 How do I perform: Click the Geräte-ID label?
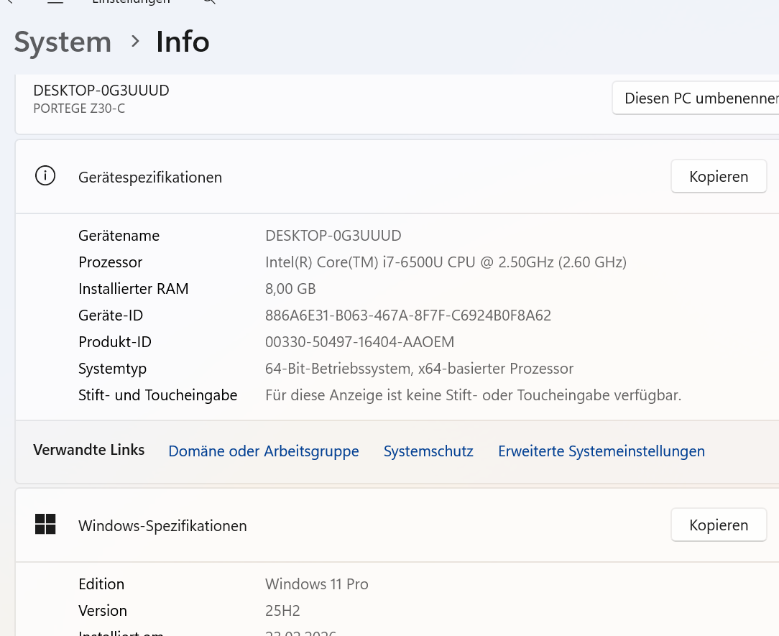pyautogui.click(x=110, y=315)
